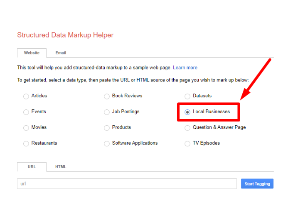Viewport: 293px width, 203px height.
Task: Switch to the Email tab
Action: click(61, 53)
